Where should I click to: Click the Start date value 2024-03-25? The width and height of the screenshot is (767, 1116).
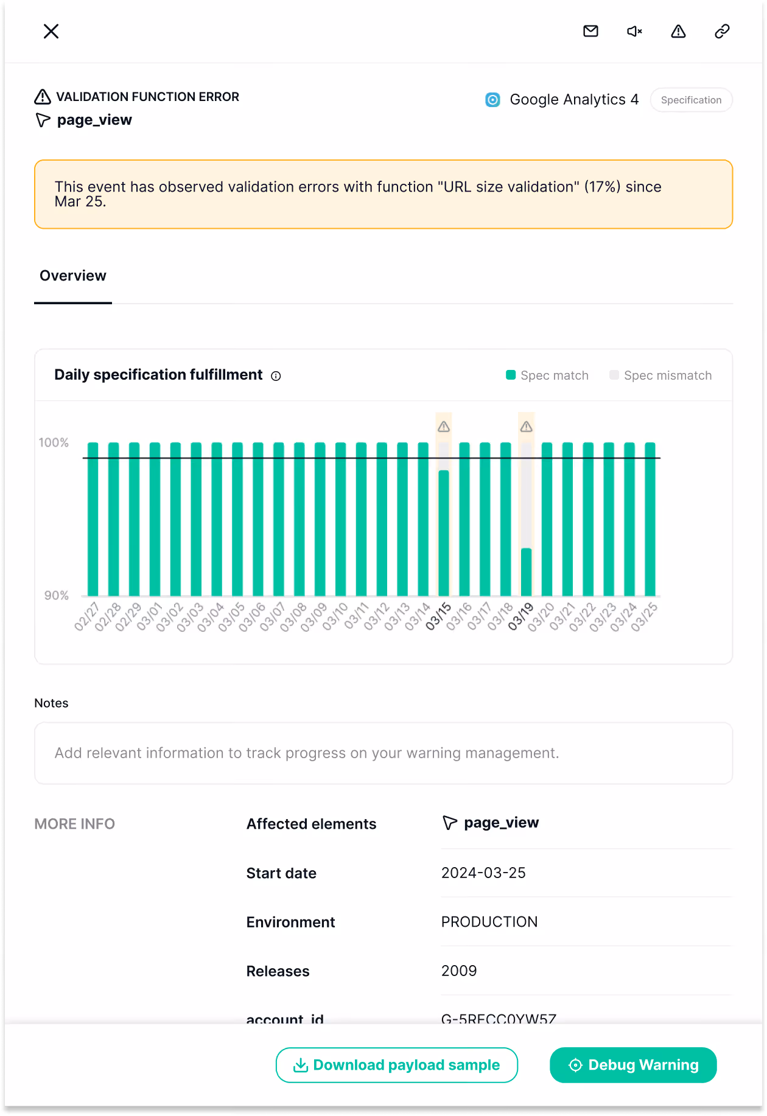coord(483,873)
